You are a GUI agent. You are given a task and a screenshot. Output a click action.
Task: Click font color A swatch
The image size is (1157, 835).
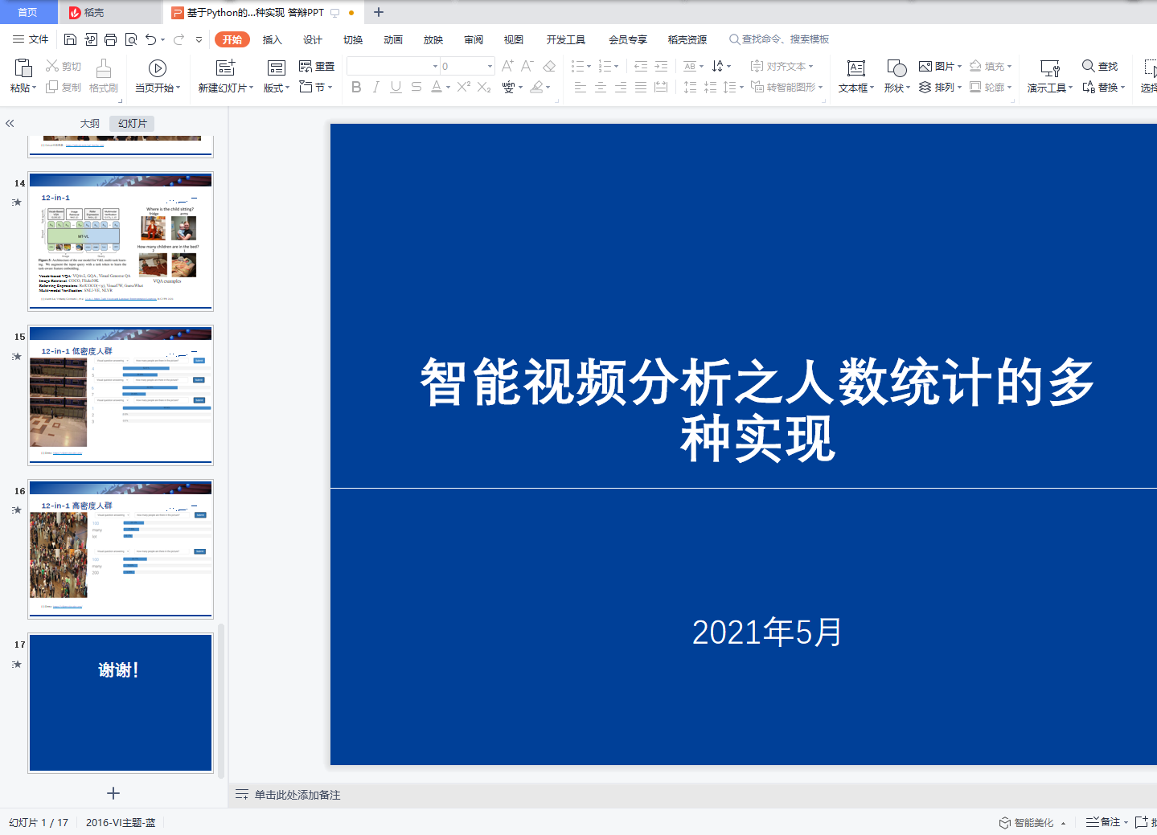click(x=436, y=87)
